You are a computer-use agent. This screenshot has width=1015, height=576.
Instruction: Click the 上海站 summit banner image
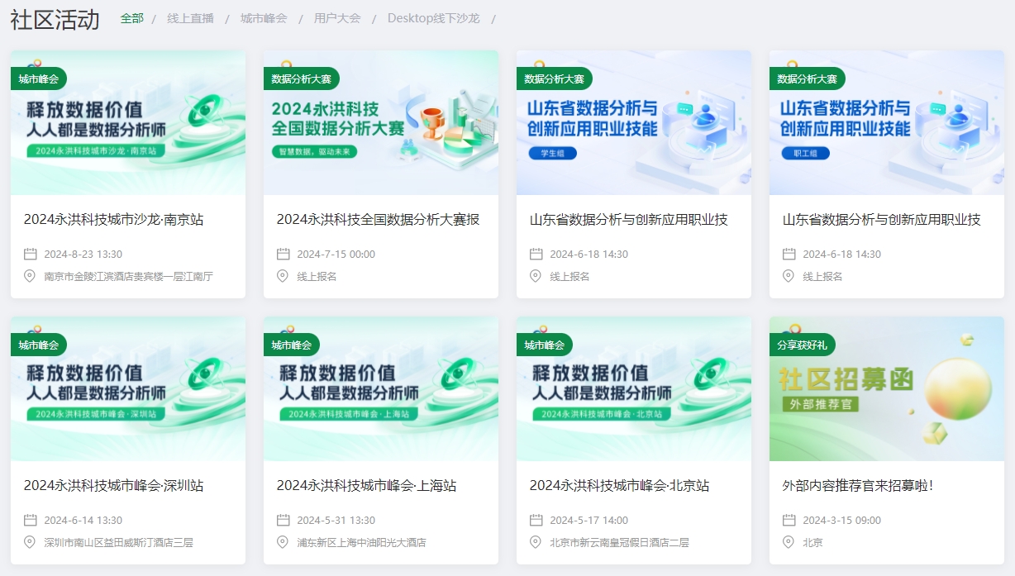[381, 388]
